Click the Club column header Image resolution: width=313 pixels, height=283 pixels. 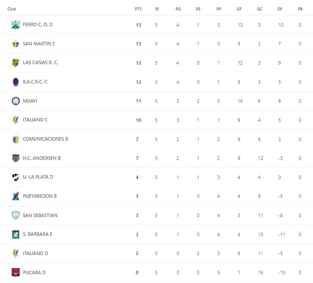pos(12,9)
